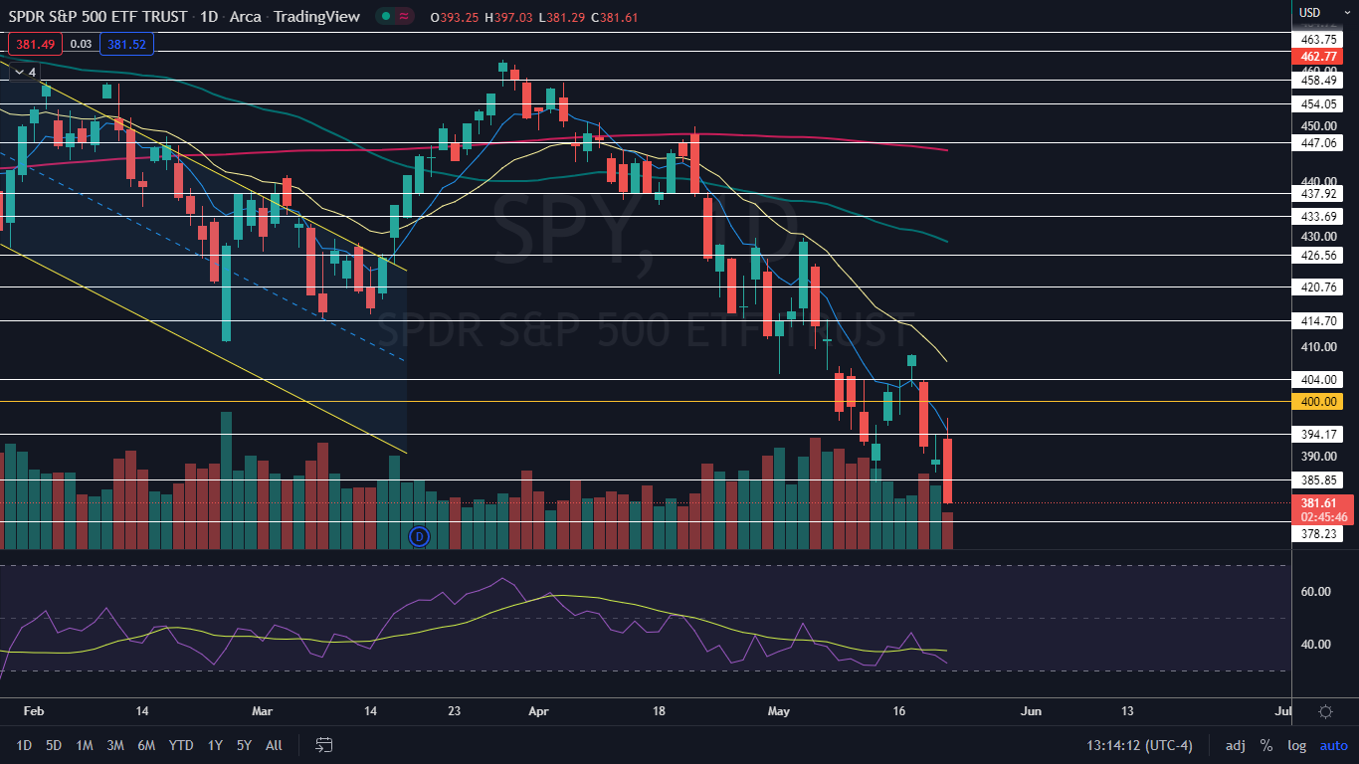Click the bar countdown timer 02:45:46

tap(1324, 517)
